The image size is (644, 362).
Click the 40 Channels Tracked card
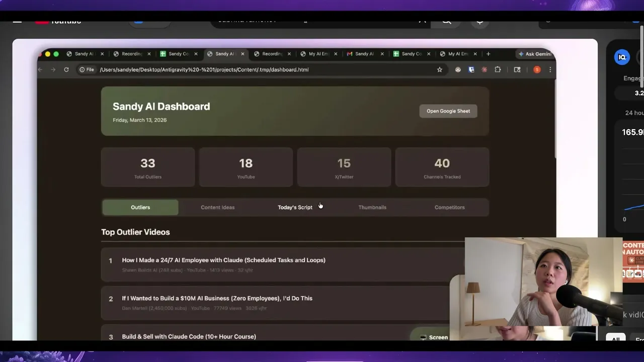tap(442, 167)
